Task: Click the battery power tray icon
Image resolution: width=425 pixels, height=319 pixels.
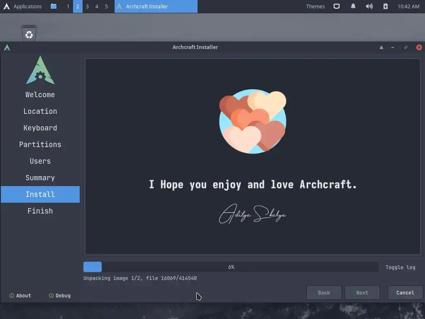Action: [386, 6]
